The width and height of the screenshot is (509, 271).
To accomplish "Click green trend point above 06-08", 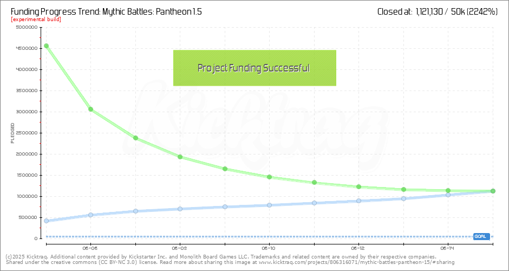I will pos(180,157).
